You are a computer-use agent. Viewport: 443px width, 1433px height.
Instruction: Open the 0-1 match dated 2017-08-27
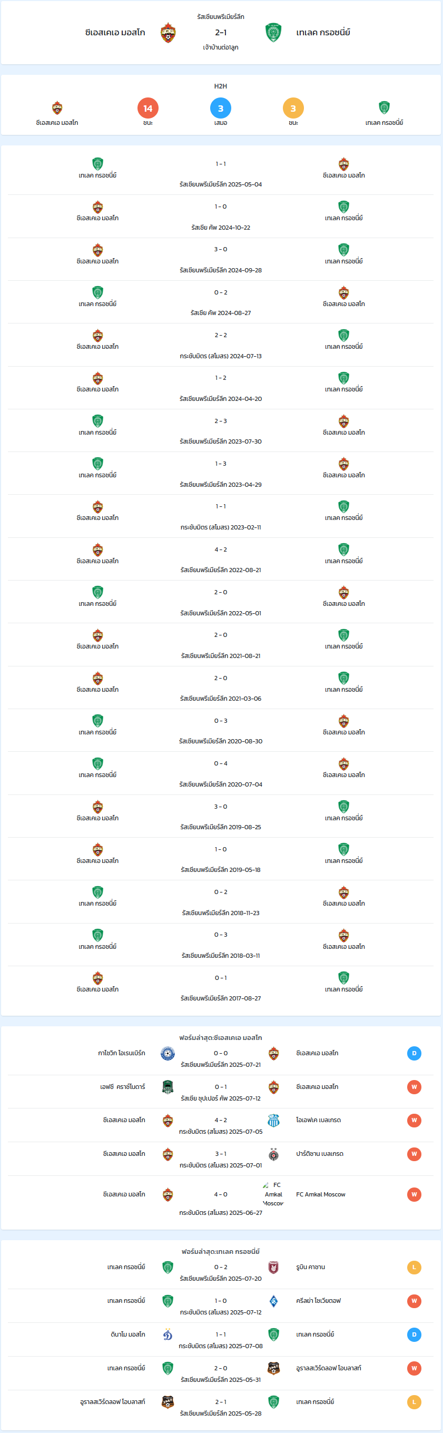220,987
